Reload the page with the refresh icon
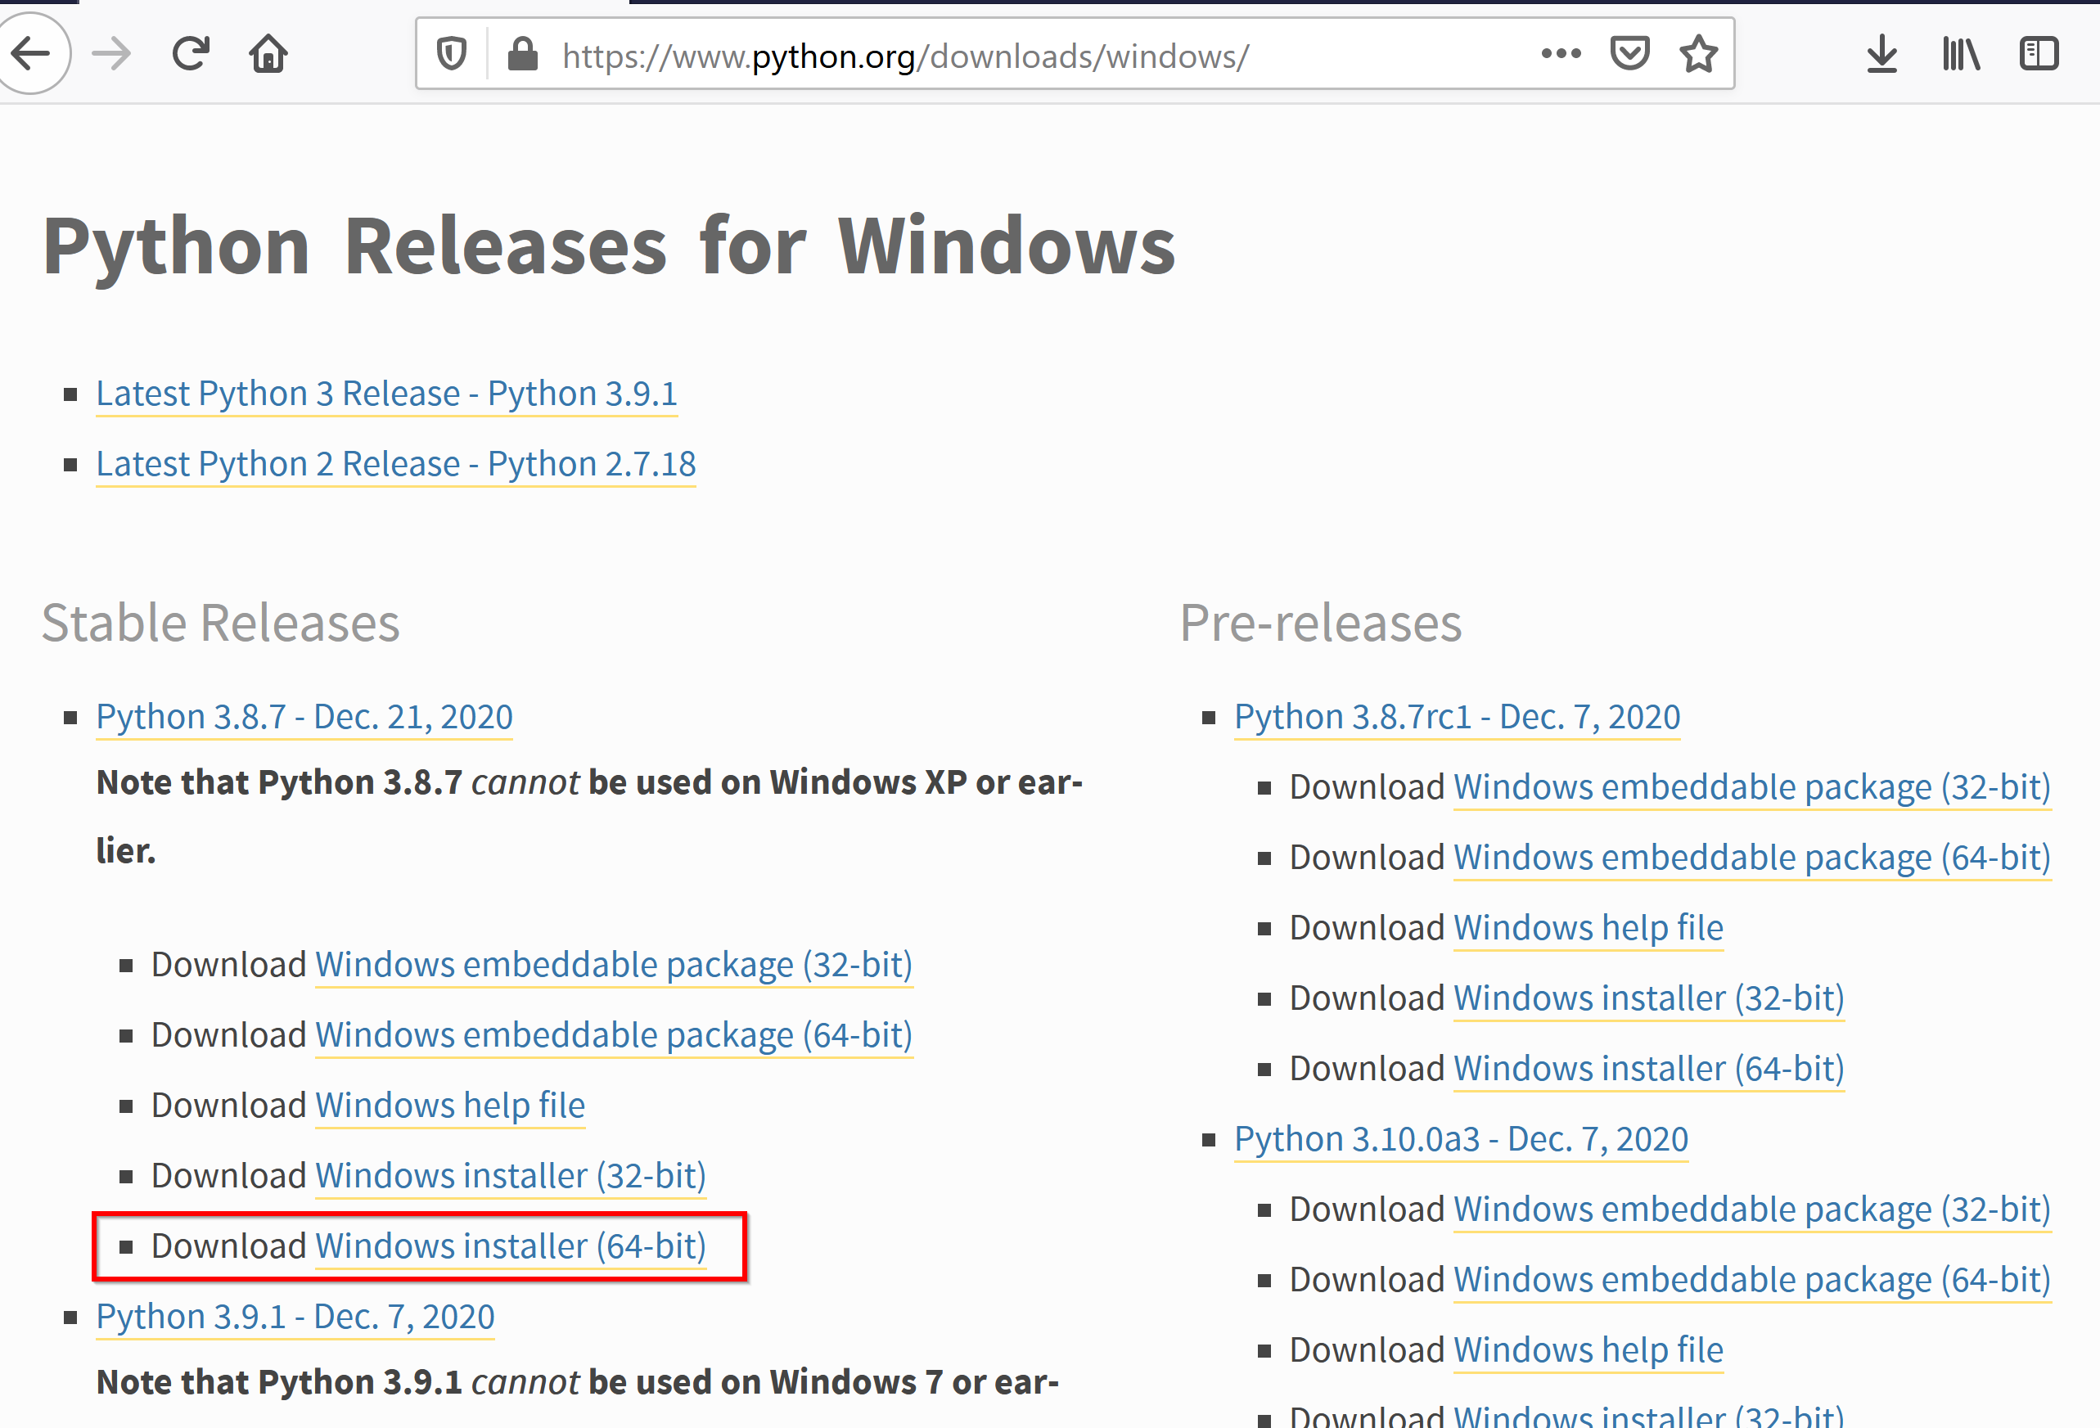Viewport: 2100px width, 1428px height. 191,54
